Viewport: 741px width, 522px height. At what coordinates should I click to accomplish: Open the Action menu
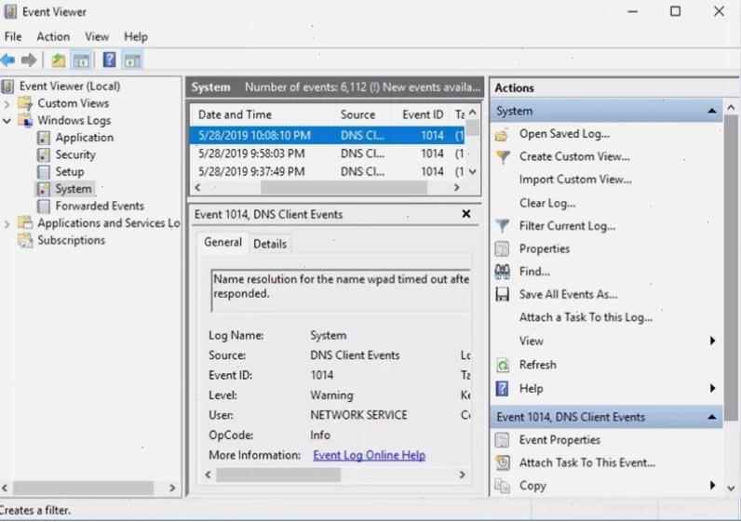(x=53, y=36)
